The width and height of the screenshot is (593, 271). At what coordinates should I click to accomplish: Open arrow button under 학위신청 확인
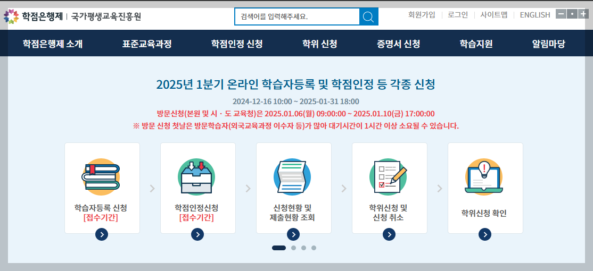[x=485, y=234]
